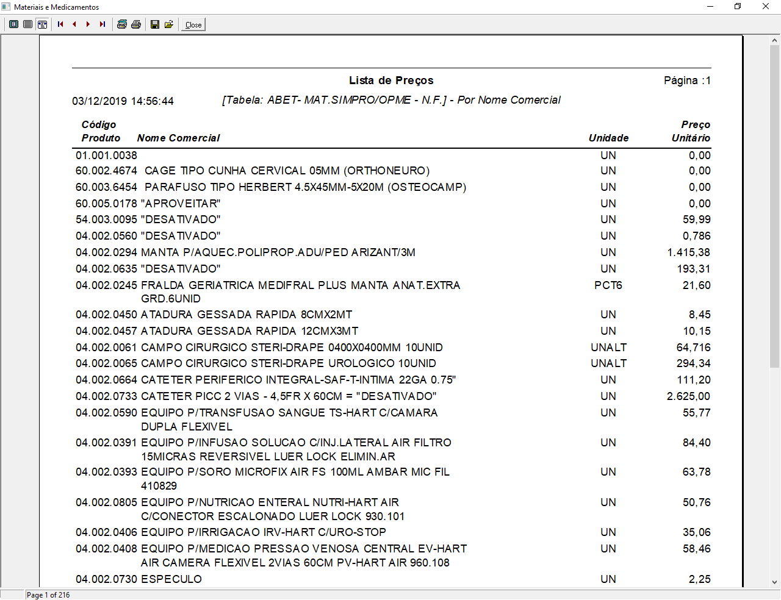The width and height of the screenshot is (781, 600).
Task: Go to the first page
Action: pos(60,24)
